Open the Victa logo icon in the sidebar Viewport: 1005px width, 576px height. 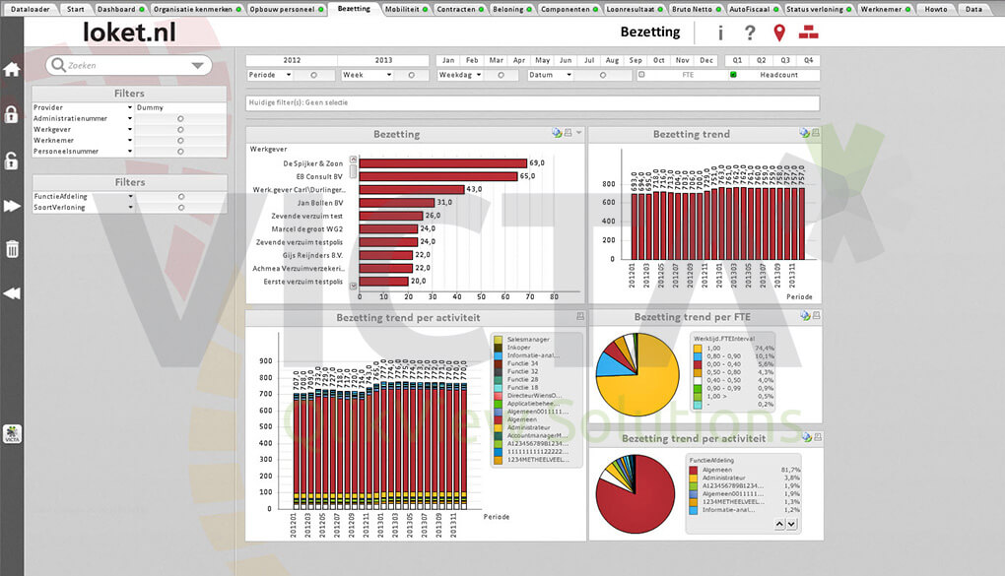click(12, 434)
